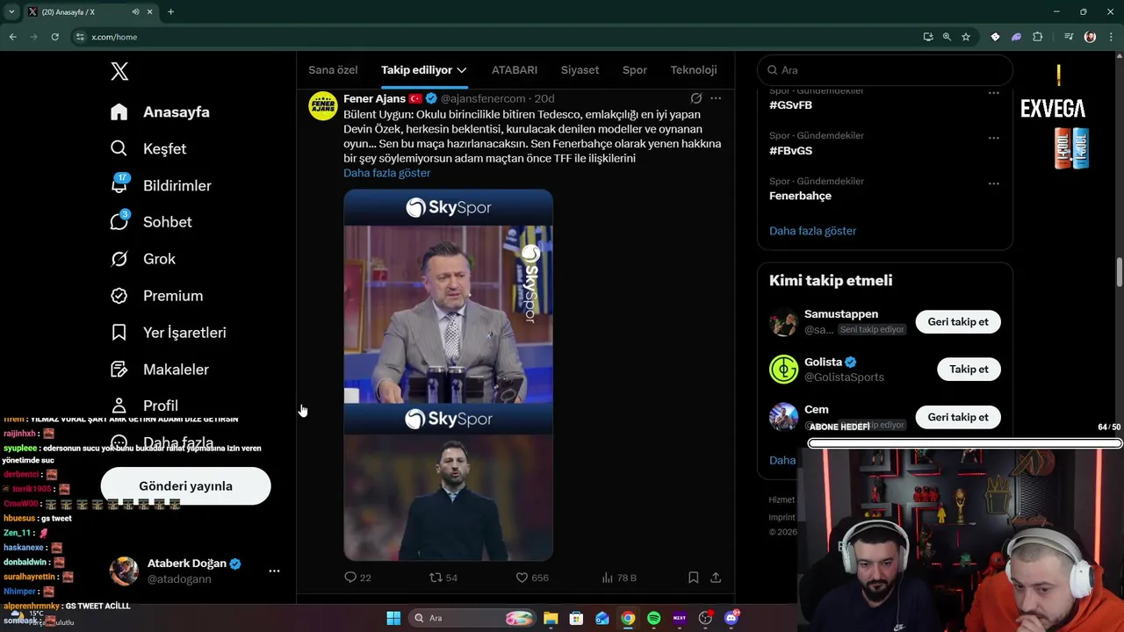Open Keşfet explore page
This screenshot has width=1124, height=632.
pos(148,148)
